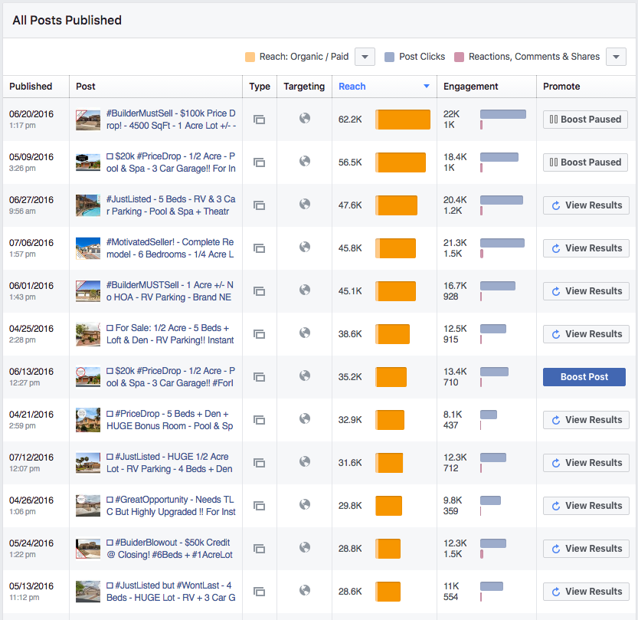View Results for the 04/21/2016 post
Viewport: 638px width, 620px height.
(x=586, y=420)
